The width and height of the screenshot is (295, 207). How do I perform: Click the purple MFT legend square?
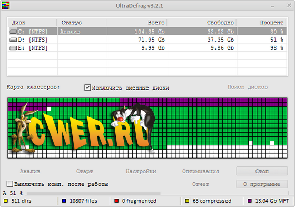click(x=250, y=201)
